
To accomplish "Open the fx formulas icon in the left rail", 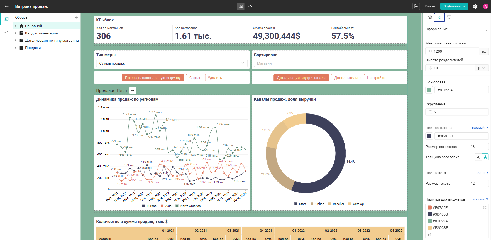I will tap(7, 31).
